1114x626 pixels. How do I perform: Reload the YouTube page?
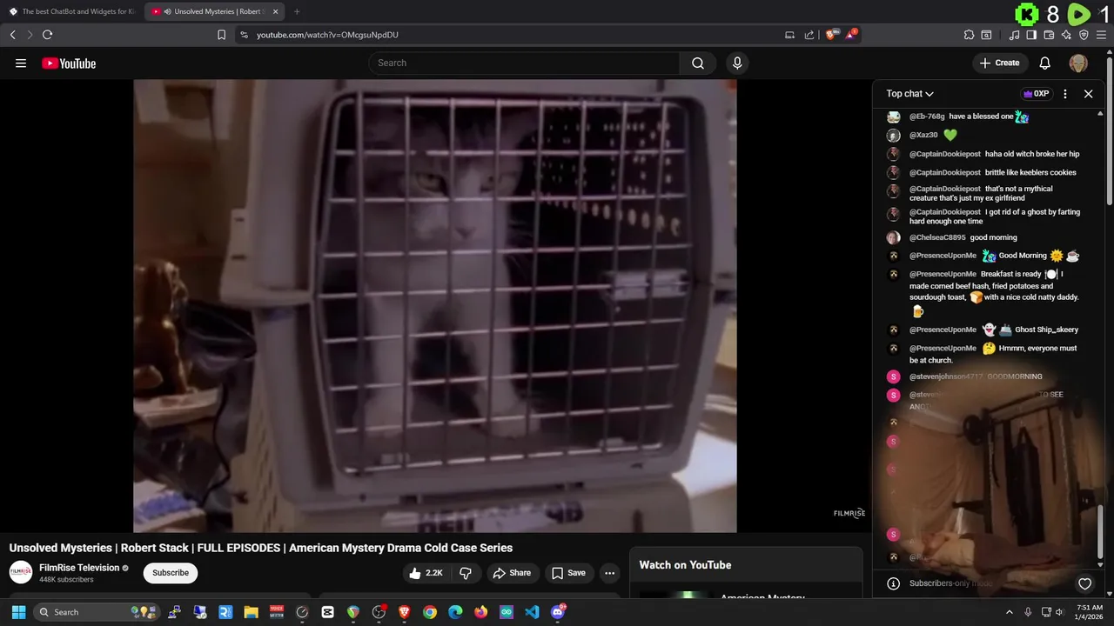(47, 35)
